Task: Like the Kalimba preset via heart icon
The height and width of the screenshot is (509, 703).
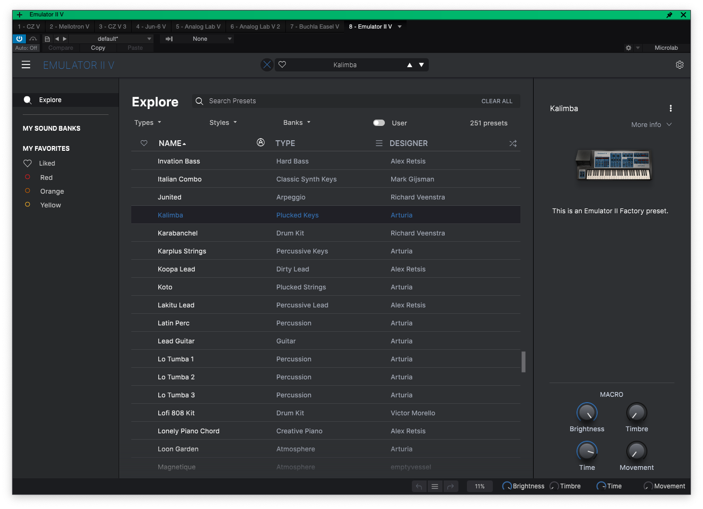Action: pos(282,65)
